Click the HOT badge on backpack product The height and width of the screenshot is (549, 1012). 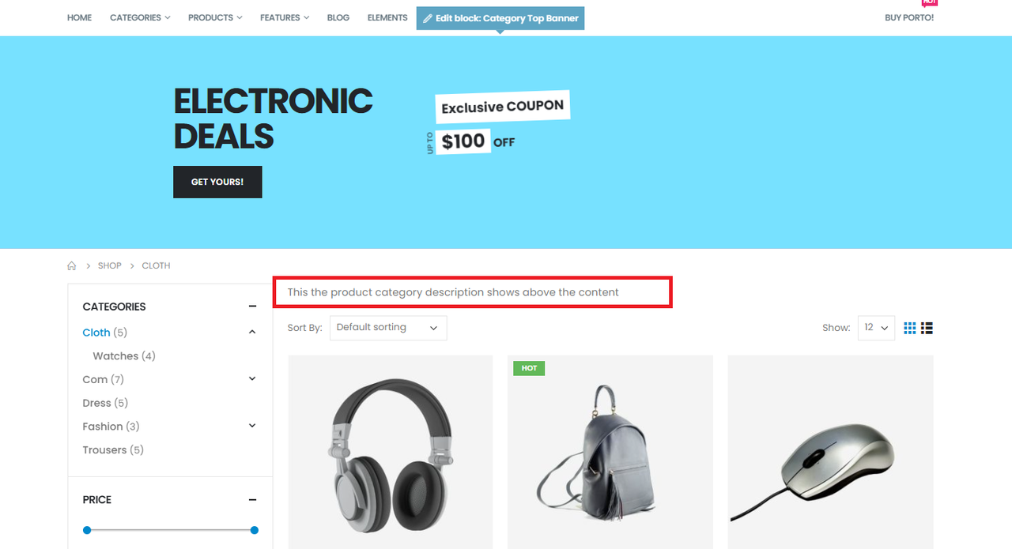[529, 368]
